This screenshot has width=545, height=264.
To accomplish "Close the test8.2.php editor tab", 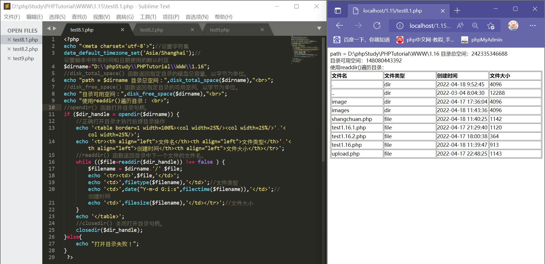I will (192, 30).
